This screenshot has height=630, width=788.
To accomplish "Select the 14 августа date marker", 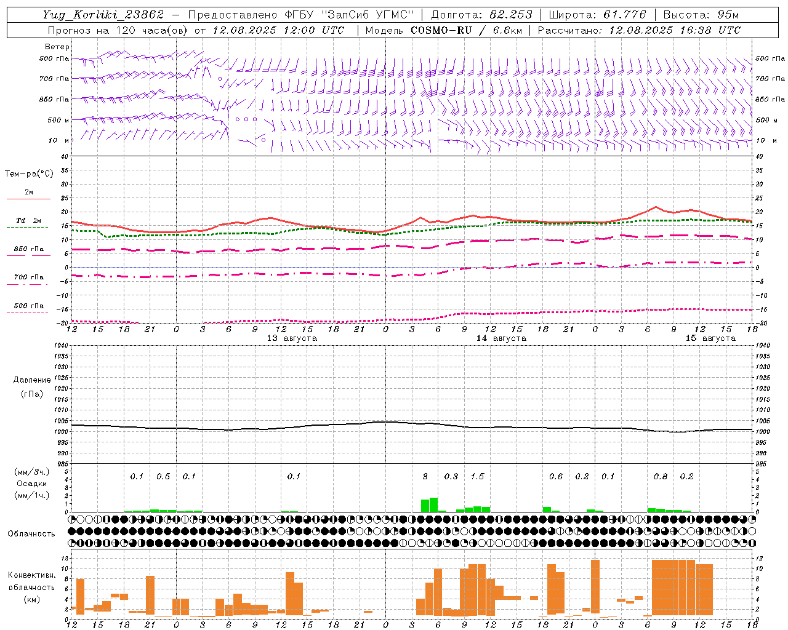I will pos(501,338).
